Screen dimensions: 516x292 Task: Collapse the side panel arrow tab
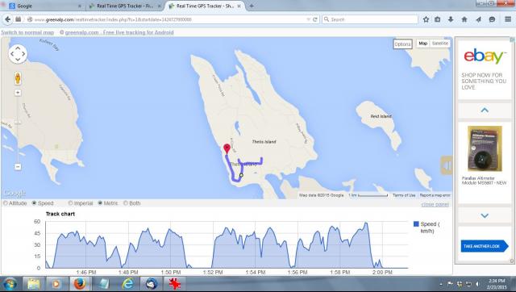(447, 165)
